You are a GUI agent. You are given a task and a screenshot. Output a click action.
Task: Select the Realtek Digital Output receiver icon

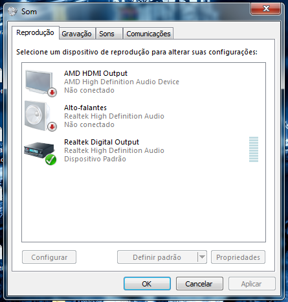(x=39, y=150)
